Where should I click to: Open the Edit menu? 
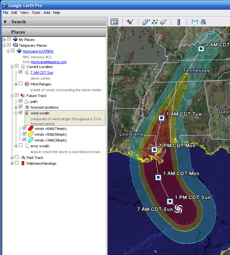pos(14,13)
